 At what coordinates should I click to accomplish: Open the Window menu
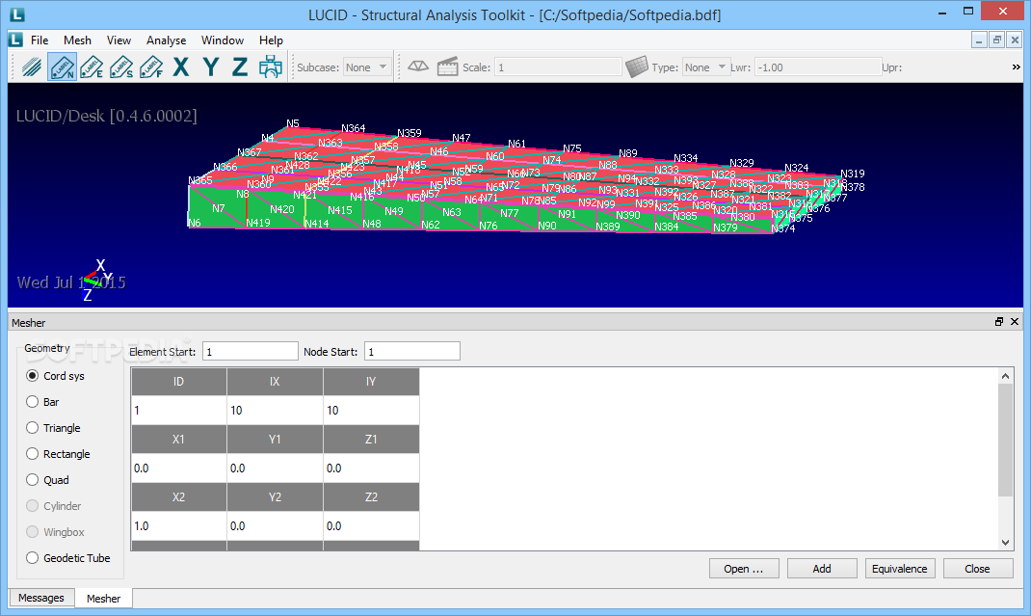(223, 40)
